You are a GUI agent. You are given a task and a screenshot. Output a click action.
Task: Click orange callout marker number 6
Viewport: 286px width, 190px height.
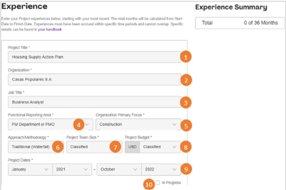coord(59,147)
